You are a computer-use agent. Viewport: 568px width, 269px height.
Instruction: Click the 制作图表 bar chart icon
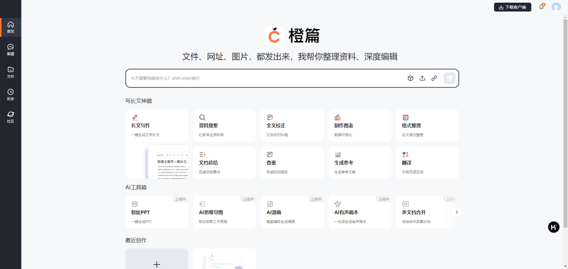(338, 117)
